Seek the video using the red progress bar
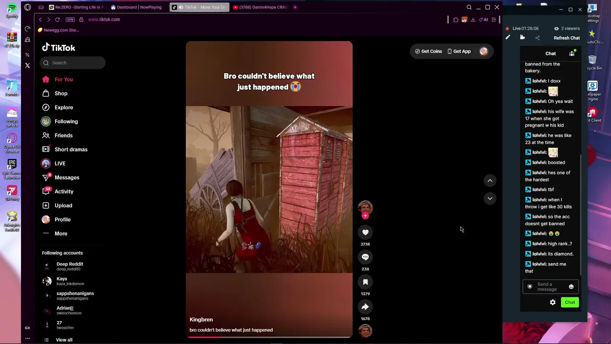 pyautogui.click(x=269, y=337)
